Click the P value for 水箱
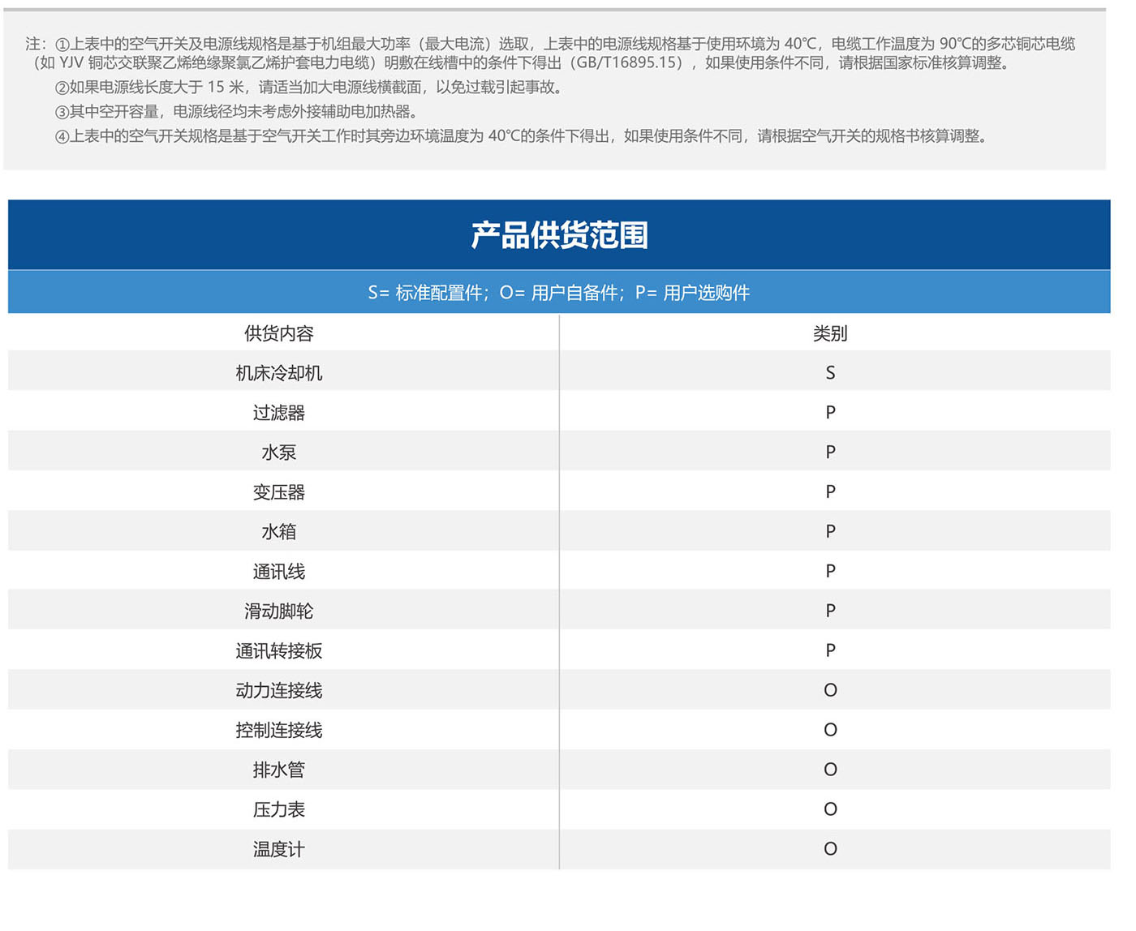The height and width of the screenshot is (931, 1136). tap(830, 531)
